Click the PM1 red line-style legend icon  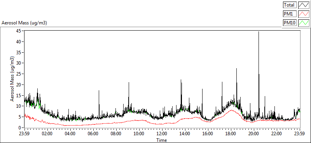coord(304,14)
